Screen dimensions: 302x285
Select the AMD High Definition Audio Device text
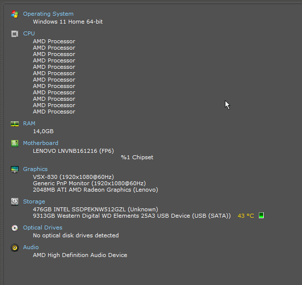point(80,255)
